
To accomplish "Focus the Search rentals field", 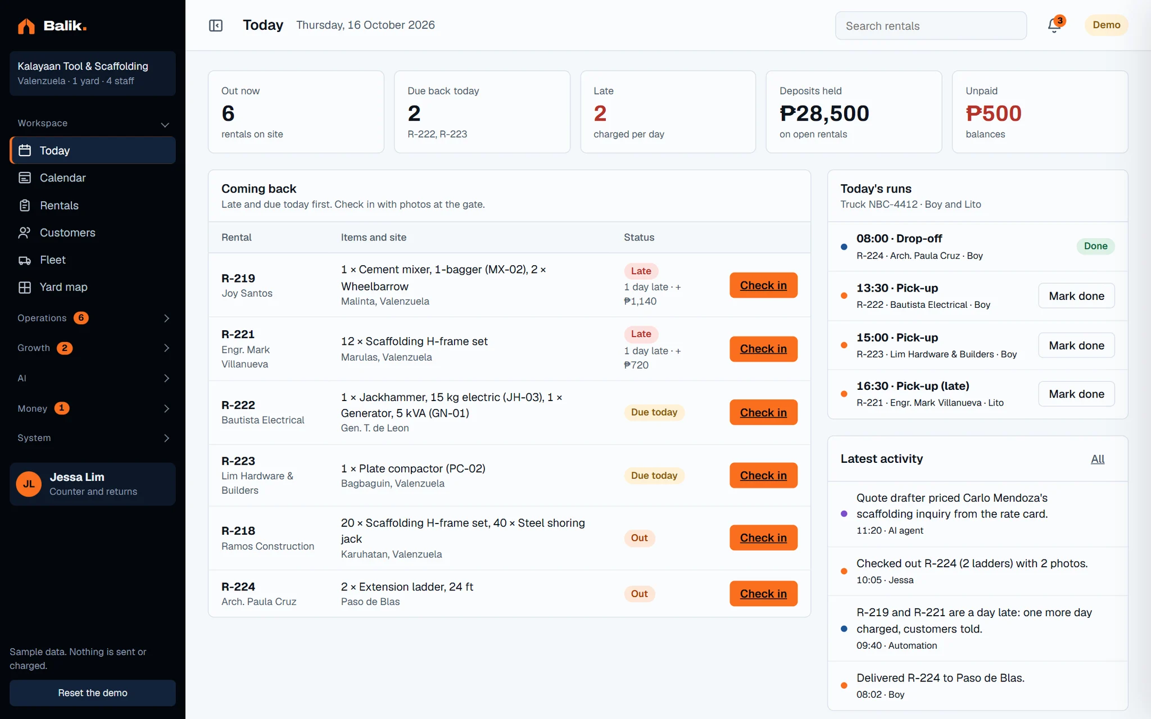I will (931, 26).
